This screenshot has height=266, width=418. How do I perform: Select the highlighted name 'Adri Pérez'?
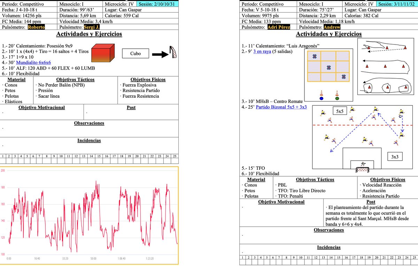tap(279, 27)
